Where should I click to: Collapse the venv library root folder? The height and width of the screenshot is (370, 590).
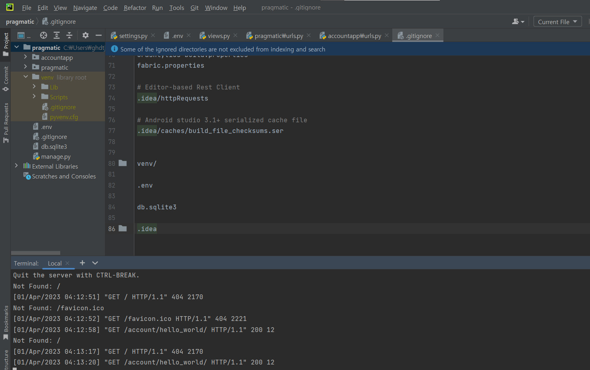pos(25,77)
